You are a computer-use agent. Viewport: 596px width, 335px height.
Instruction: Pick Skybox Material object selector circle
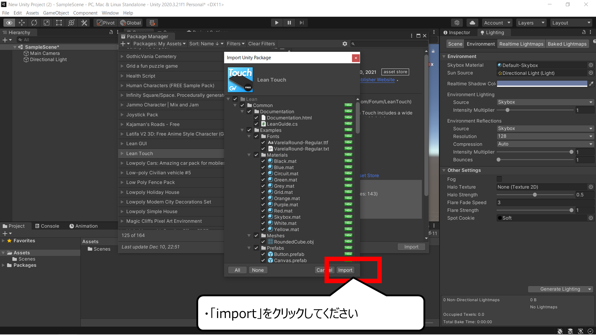point(591,65)
